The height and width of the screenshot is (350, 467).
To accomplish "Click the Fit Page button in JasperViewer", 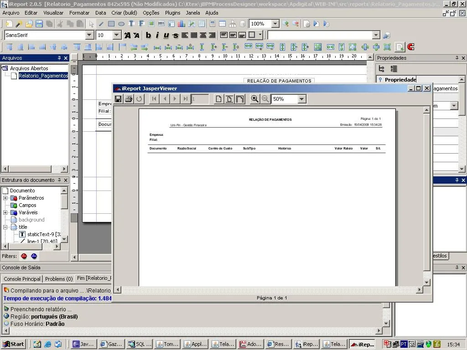I will [229, 99].
